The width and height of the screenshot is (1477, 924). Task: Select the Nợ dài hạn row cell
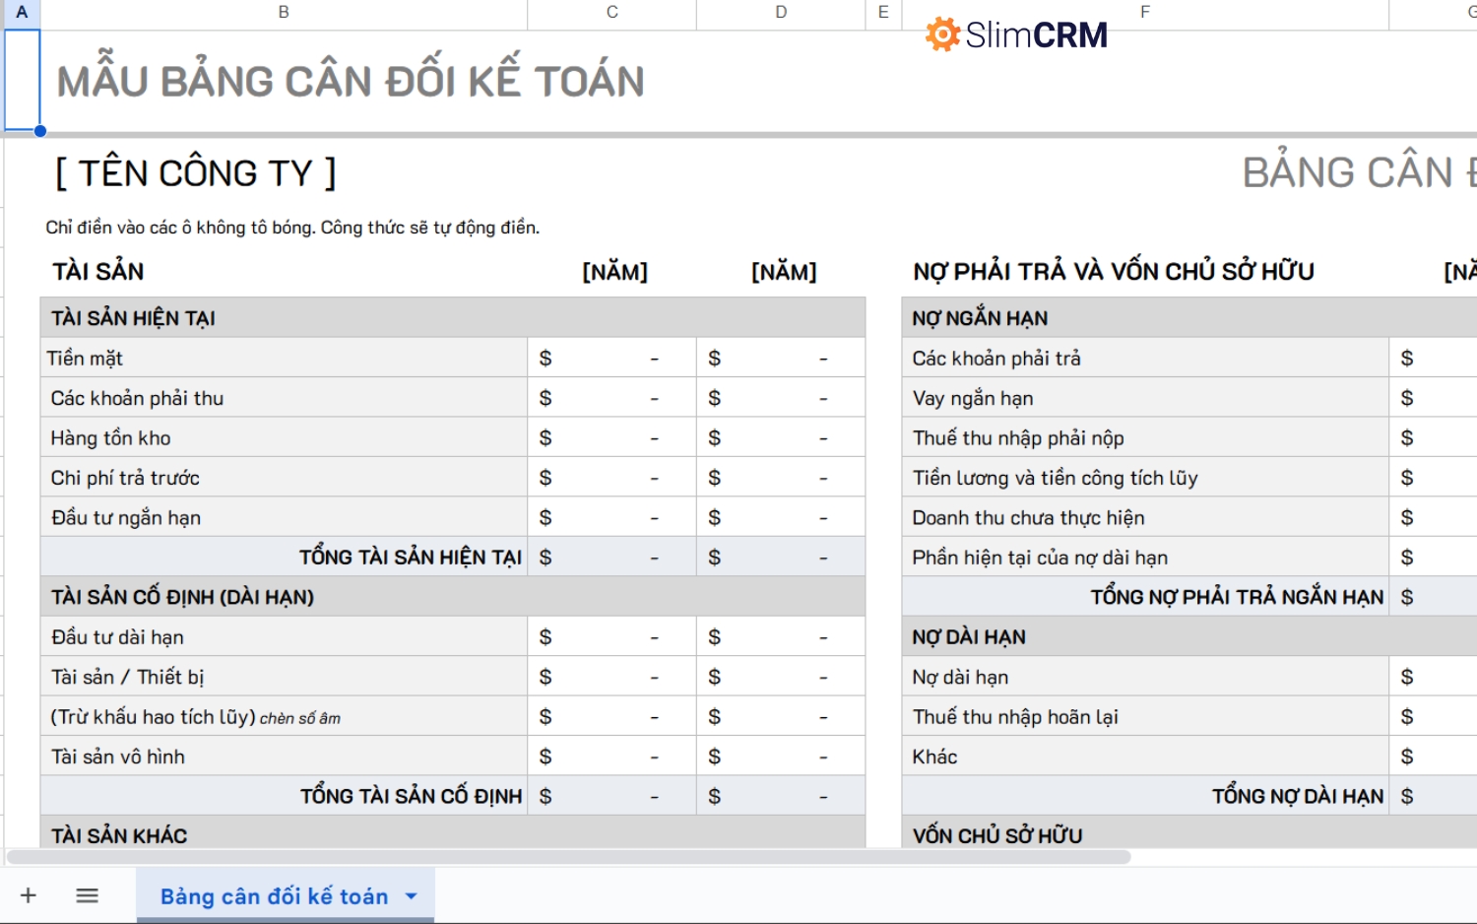[x=1145, y=677]
